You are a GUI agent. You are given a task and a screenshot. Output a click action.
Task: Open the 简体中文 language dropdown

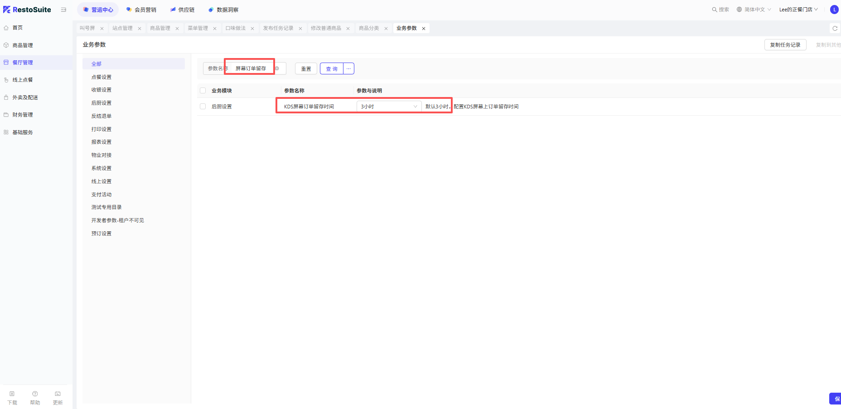754,10
